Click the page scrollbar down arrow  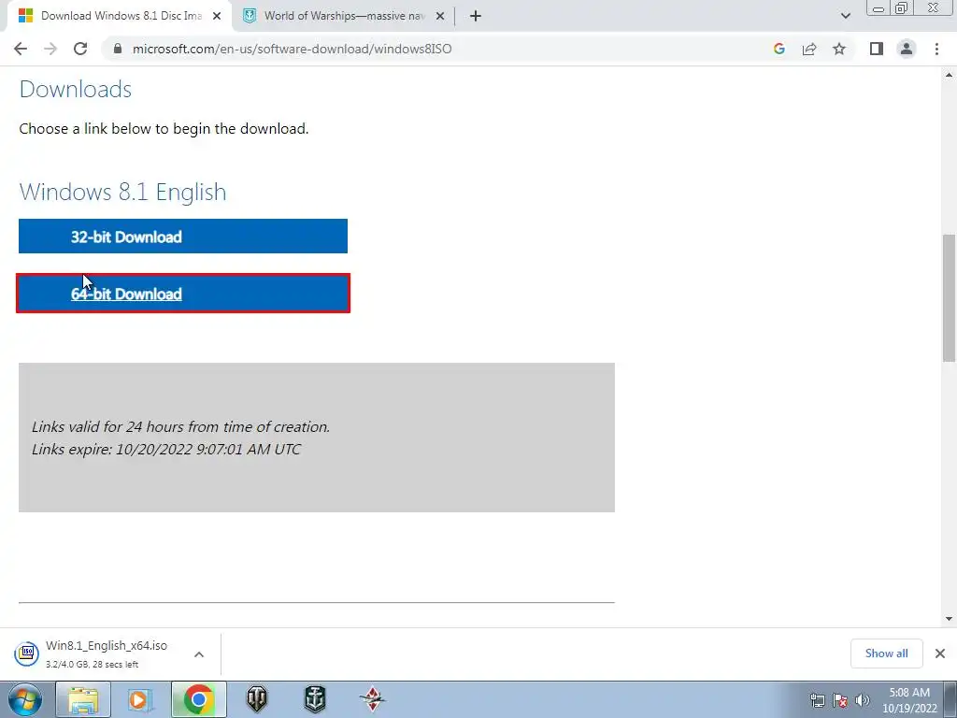pyautogui.click(x=950, y=619)
